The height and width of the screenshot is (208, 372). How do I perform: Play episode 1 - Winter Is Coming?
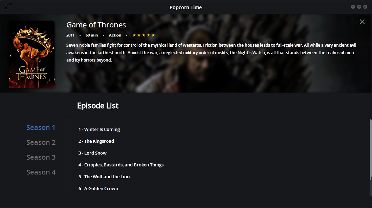[x=99, y=129]
